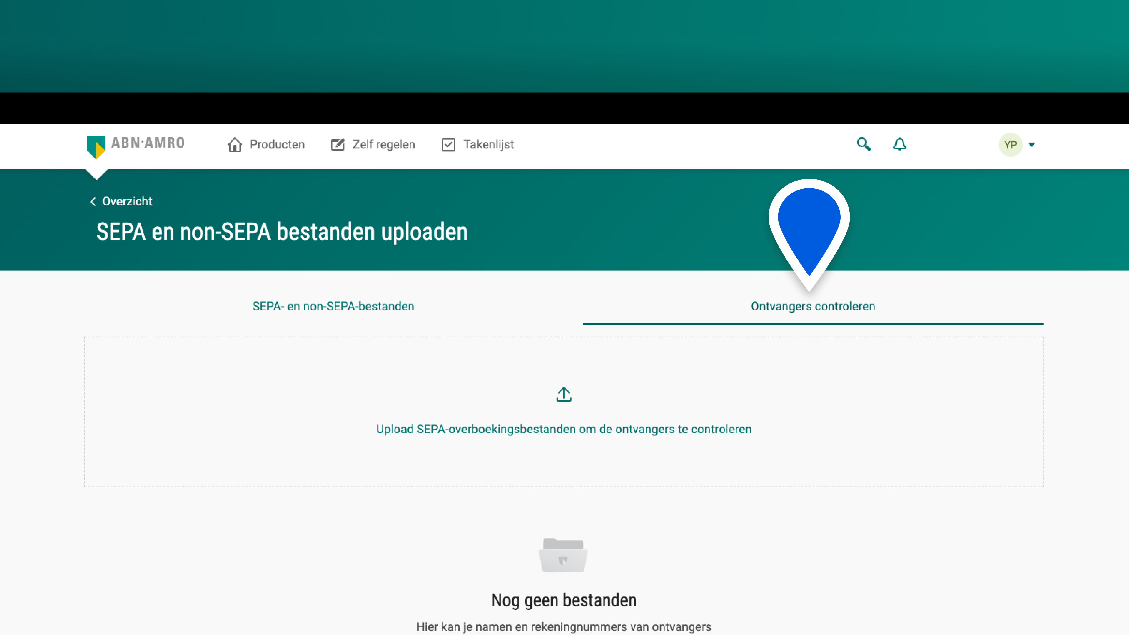Click the gray empty folder icon
This screenshot has width=1129, height=635.
pyautogui.click(x=563, y=555)
